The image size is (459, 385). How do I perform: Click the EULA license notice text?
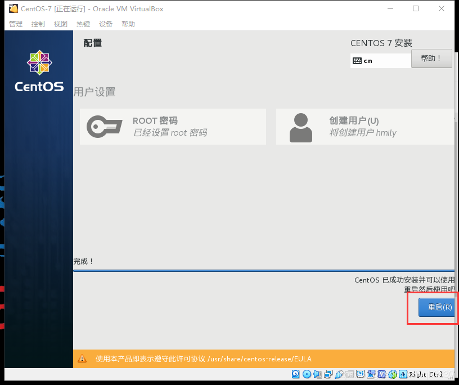(x=204, y=359)
